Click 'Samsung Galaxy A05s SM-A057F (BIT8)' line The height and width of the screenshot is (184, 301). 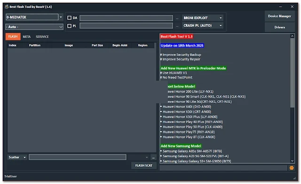[191, 151]
